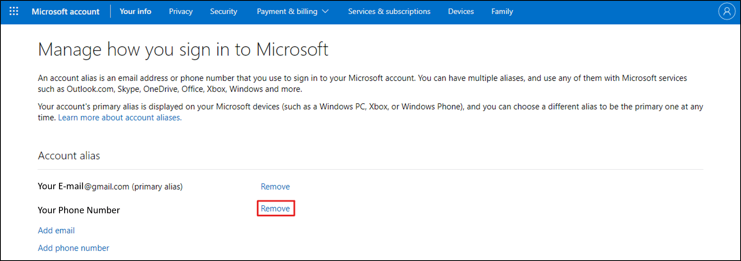
Task: Open the Privacy tab
Action: 181,12
